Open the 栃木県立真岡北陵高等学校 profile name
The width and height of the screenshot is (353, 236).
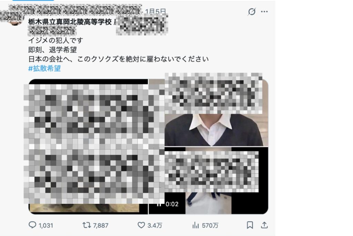click(x=70, y=22)
